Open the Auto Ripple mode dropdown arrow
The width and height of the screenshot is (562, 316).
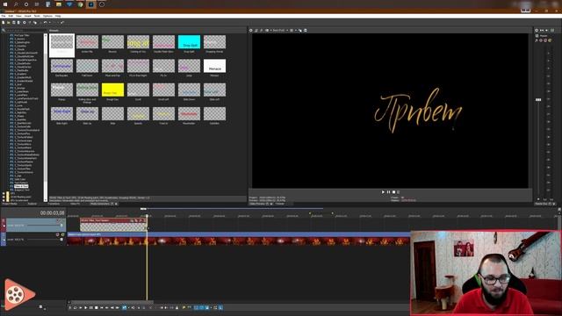[211, 307]
